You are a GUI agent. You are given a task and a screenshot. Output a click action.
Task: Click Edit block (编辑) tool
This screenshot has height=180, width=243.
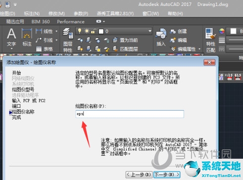coord(179,40)
